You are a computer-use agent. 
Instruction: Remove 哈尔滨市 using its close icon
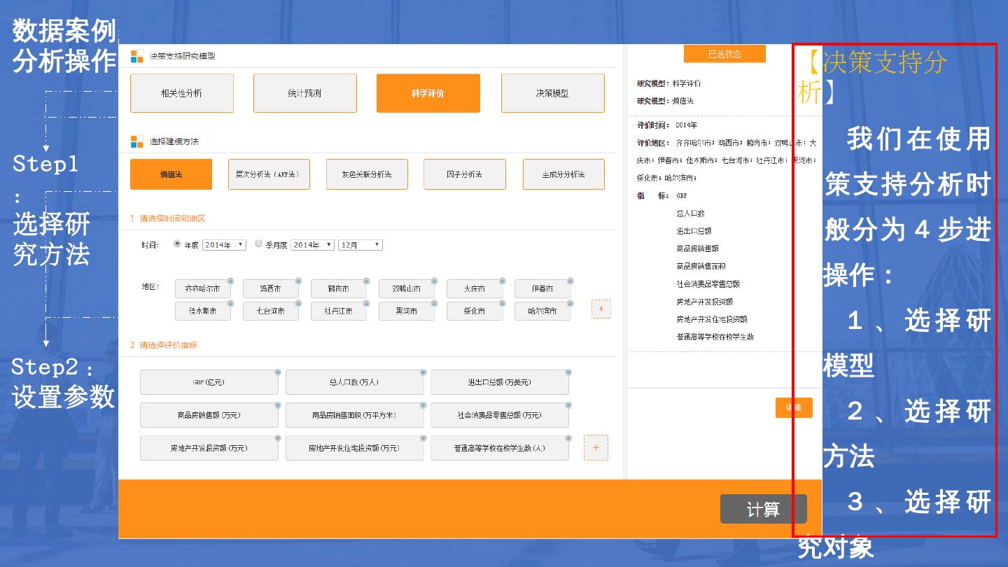pos(570,303)
